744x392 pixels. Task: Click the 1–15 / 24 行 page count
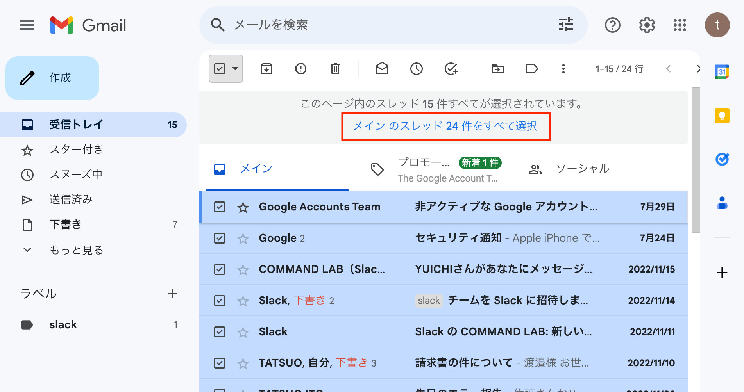coord(619,69)
